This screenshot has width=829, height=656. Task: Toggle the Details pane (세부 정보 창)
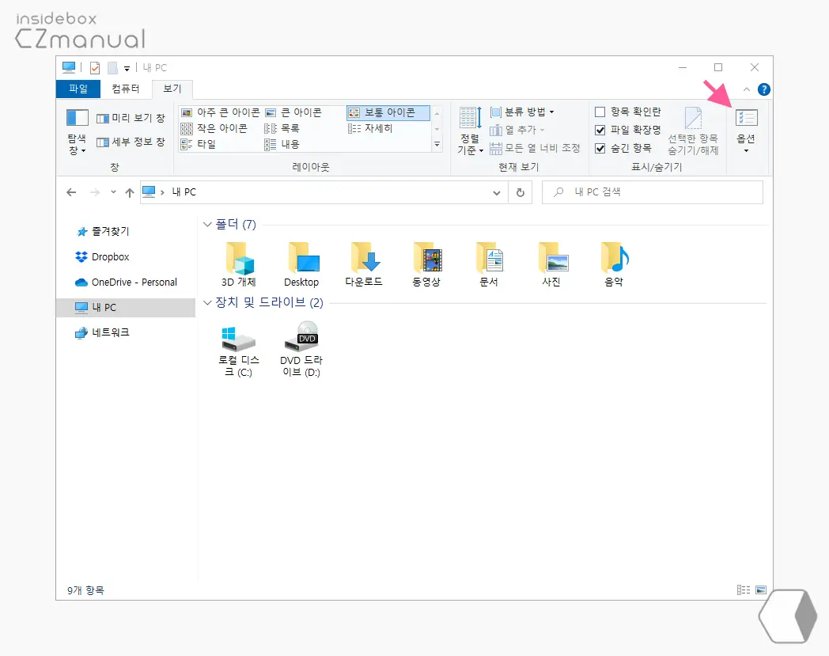click(x=131, y=142)
